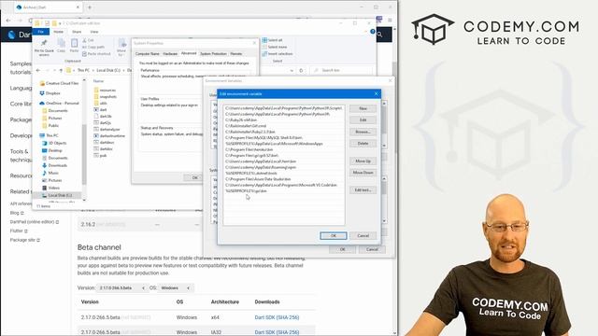Viewport: 598px width, 336px height.
Task: Click the browser back arrow
Action: coord(8,21)
